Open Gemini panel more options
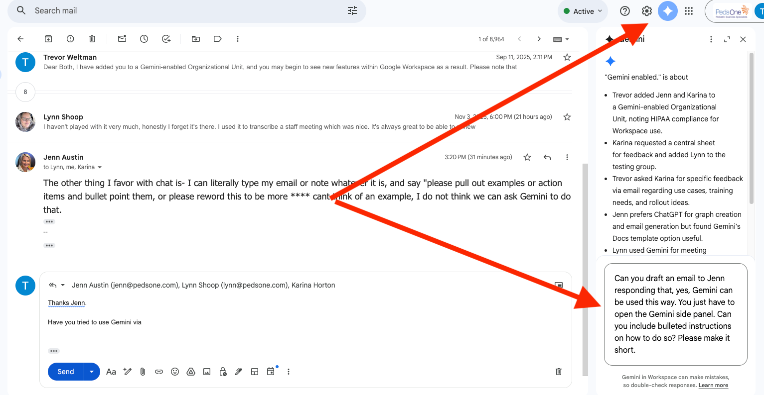The image size is (764, 395). coord(711,39)
